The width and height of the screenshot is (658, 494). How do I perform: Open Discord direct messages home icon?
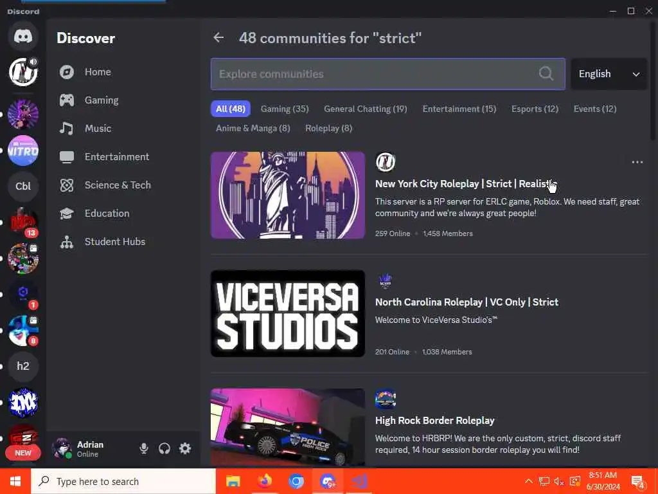(x=23, y=37)
